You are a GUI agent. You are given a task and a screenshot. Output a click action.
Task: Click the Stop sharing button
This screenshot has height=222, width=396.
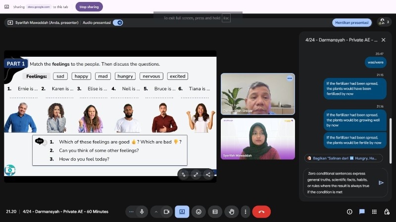pos(89,7)
